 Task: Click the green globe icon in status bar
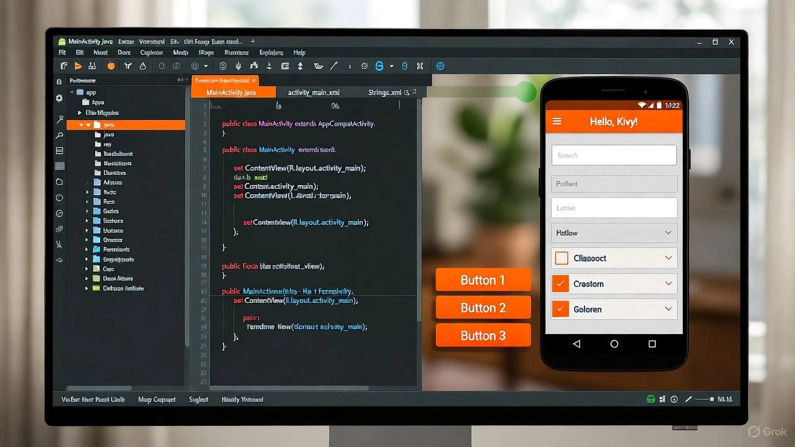(651, 399)
